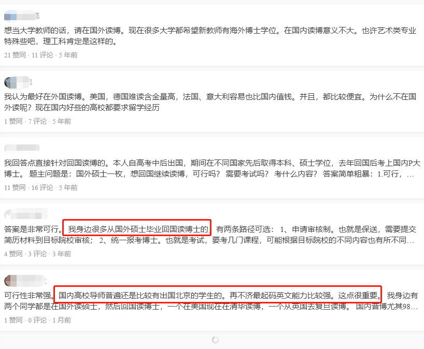Click the avatar of the first answer's author
The height and width of the screenshot is (349, 424).
[10, 16]
